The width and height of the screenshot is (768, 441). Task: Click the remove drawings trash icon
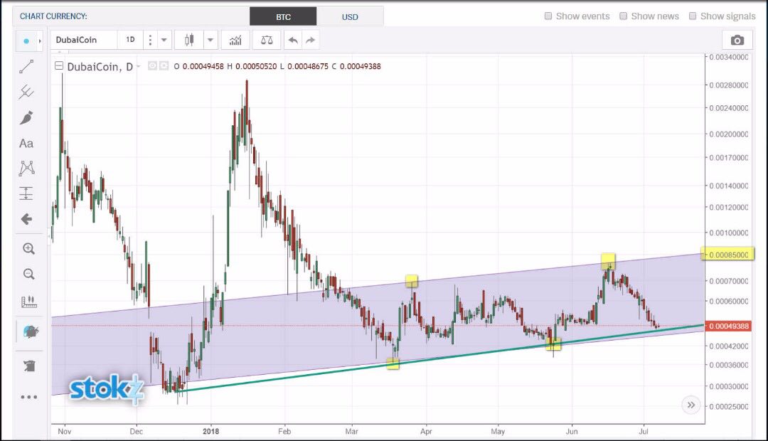coord(29,366)
